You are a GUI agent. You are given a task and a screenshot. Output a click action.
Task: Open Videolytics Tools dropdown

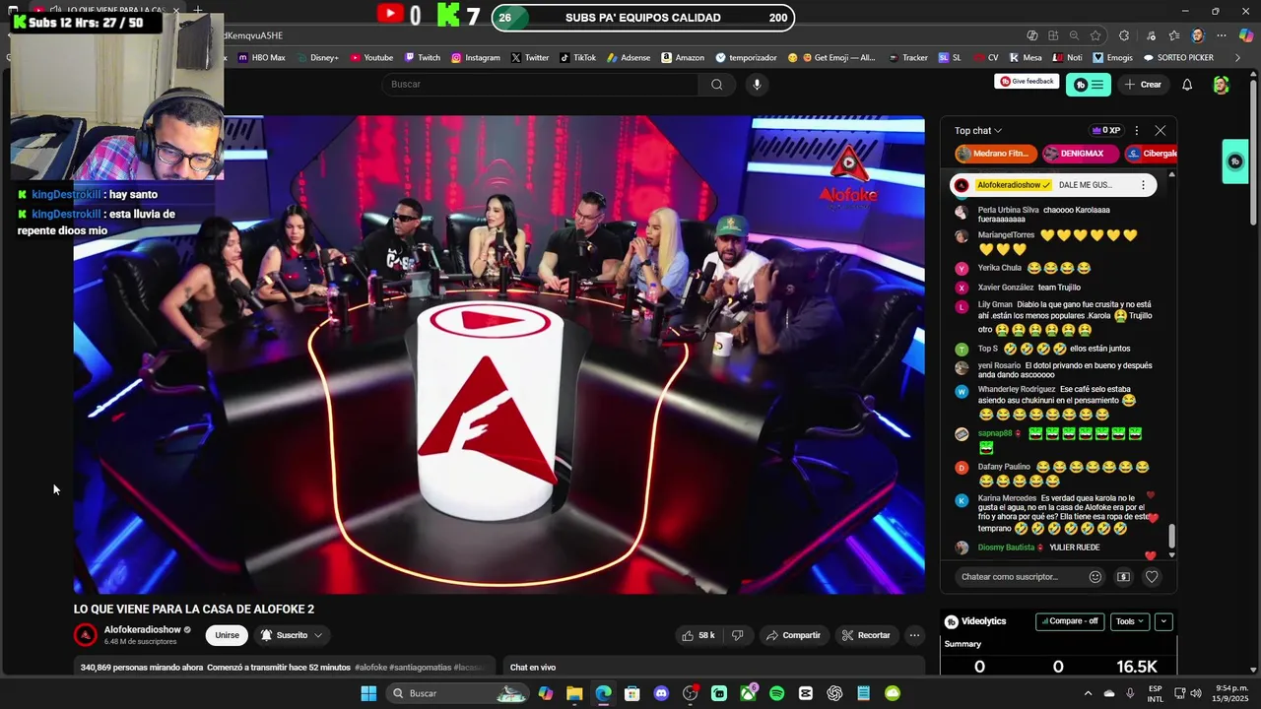[x=1129, y=621]
